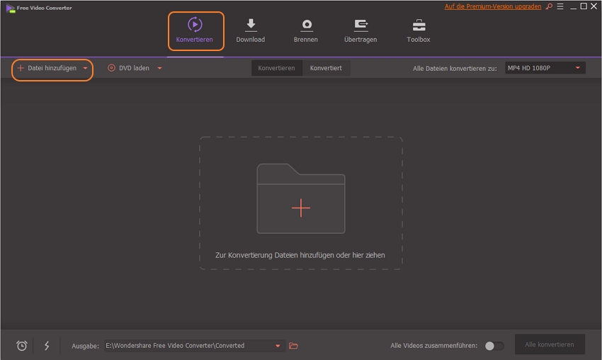Expand the Datei hinzufügen dropdown arrow

tap(85, 69)
